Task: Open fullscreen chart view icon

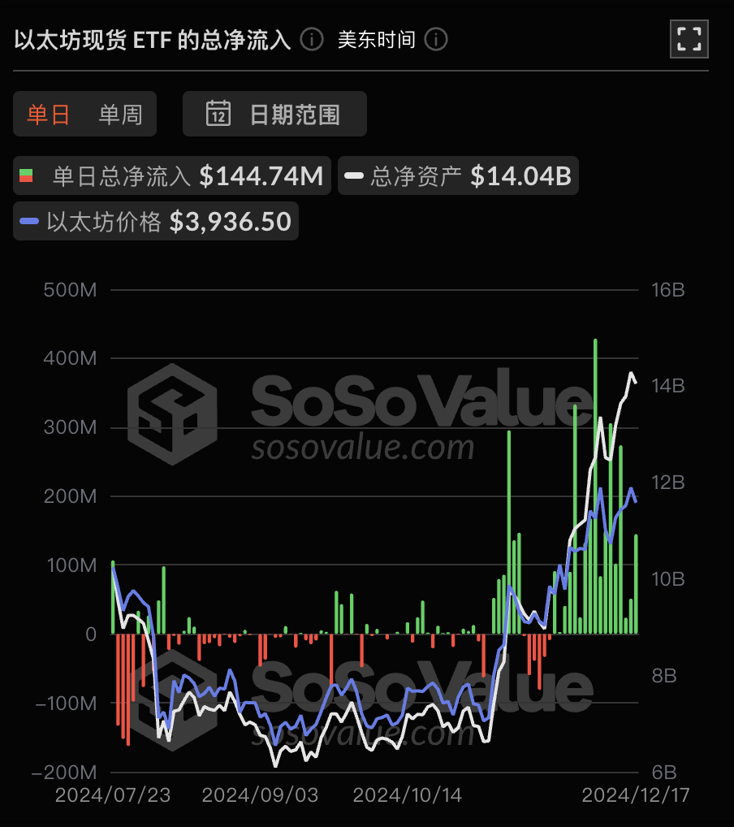Action: click(x=689, y=39)
